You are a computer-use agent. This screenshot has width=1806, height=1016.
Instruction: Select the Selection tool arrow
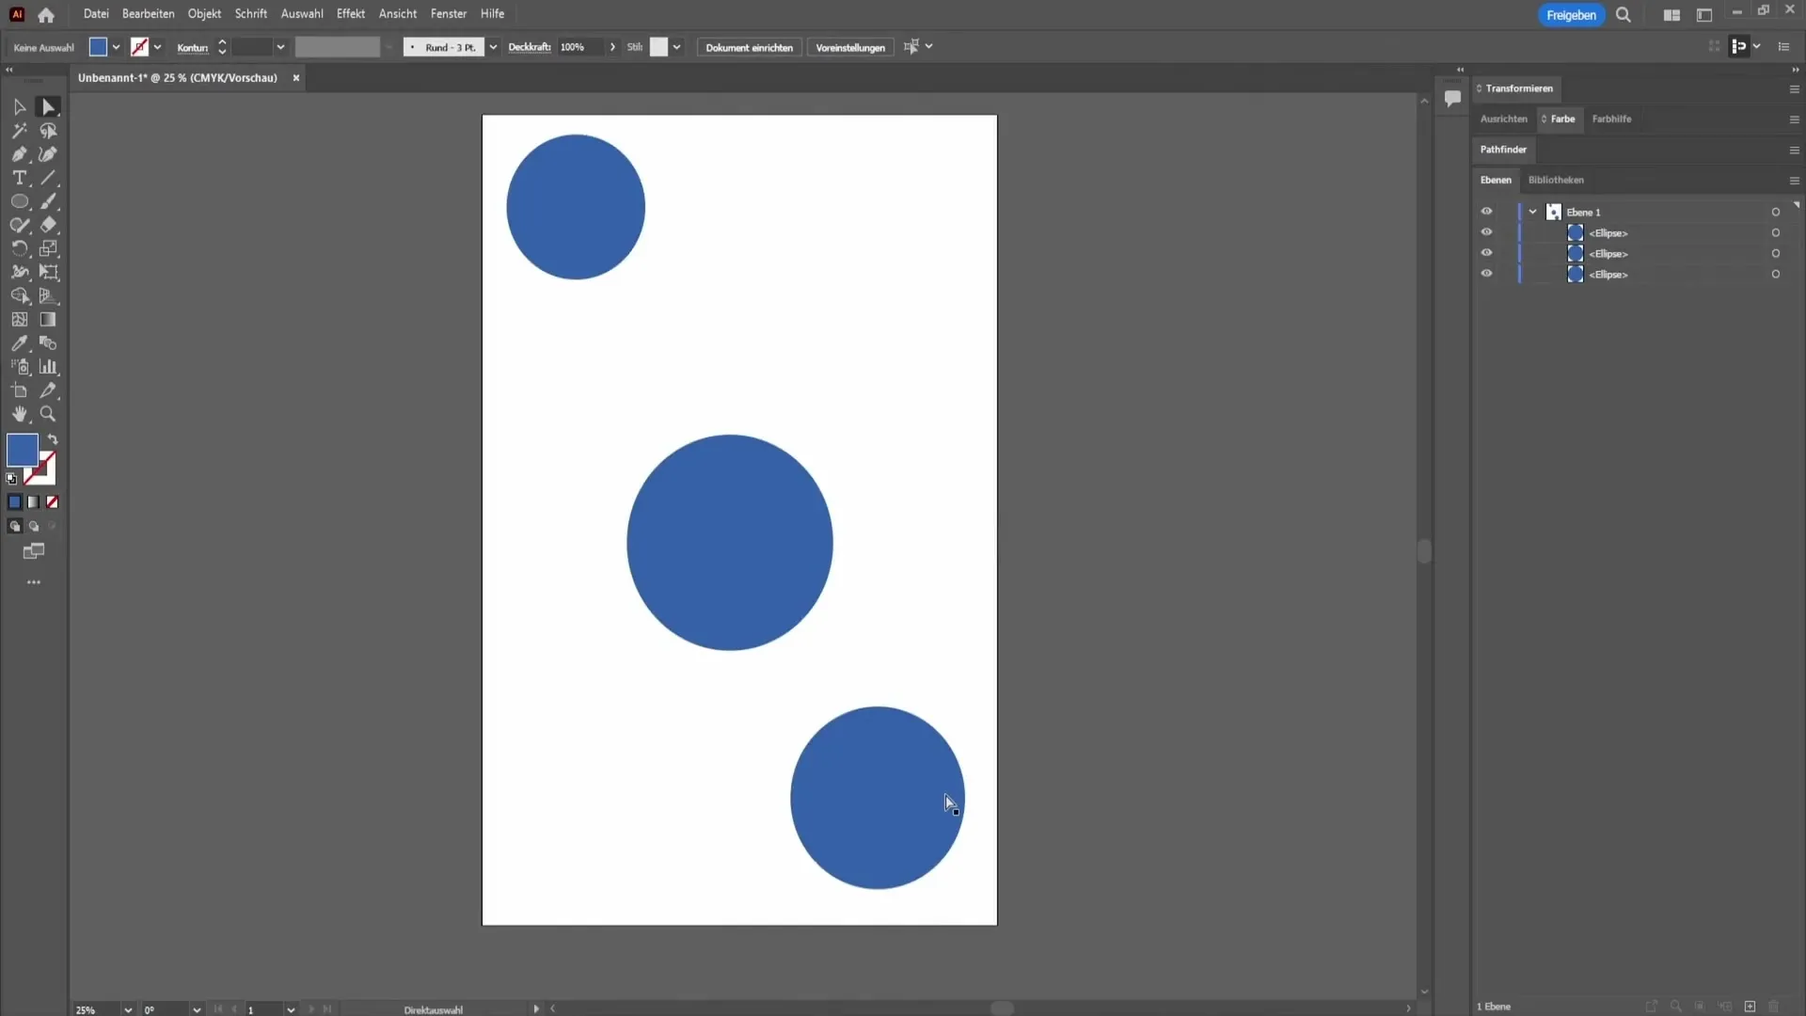pos(19,107)
